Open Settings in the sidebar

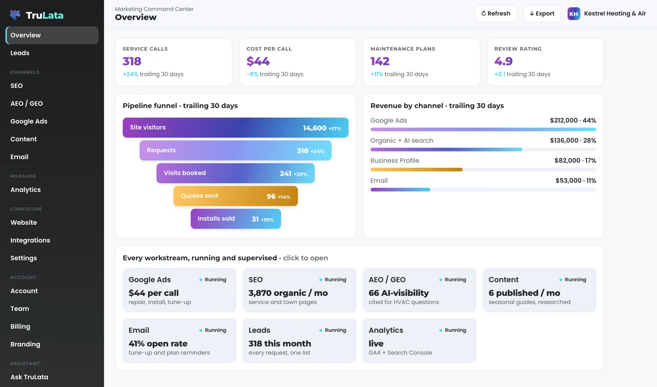point(52,258)
